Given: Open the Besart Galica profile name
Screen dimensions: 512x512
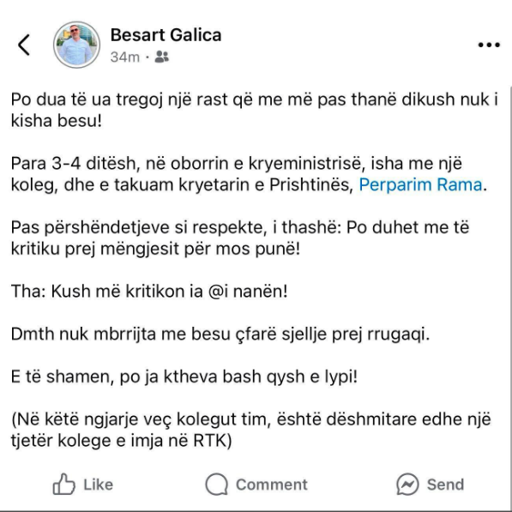Looking at the screenshot, I should coord(166,35).
